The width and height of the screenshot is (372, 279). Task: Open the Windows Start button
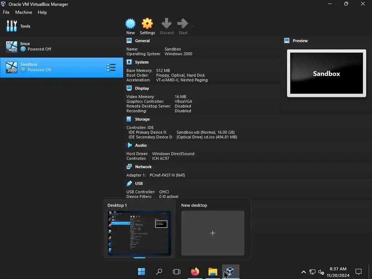coord(141,272)
